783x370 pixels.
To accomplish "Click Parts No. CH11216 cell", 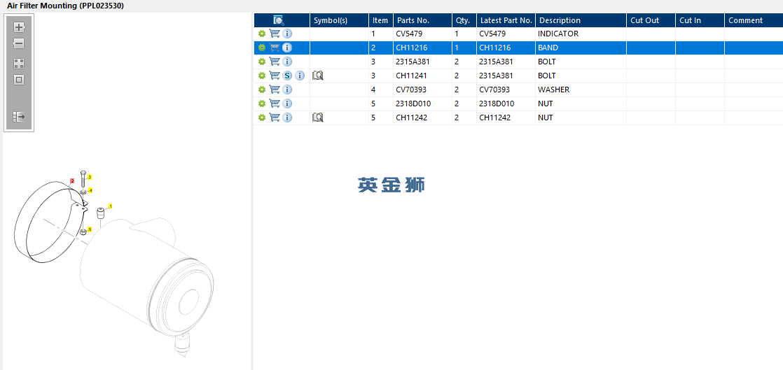I will (422, 48).
